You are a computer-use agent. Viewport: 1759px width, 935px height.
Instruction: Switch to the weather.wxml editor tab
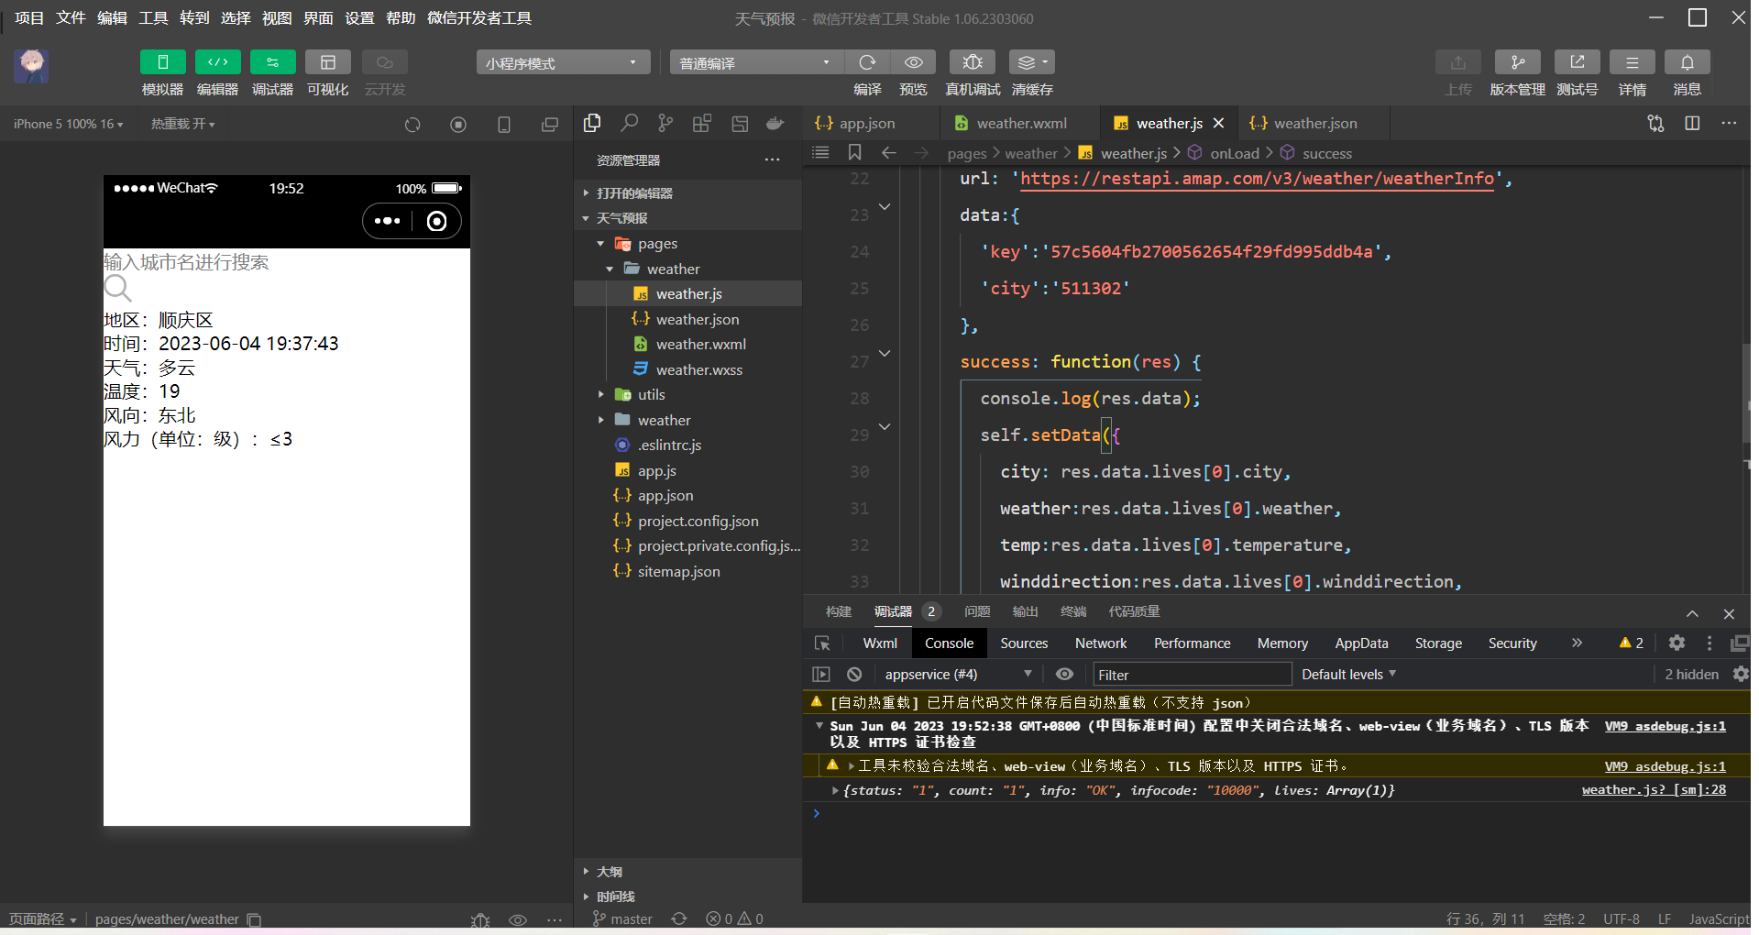1021,123
